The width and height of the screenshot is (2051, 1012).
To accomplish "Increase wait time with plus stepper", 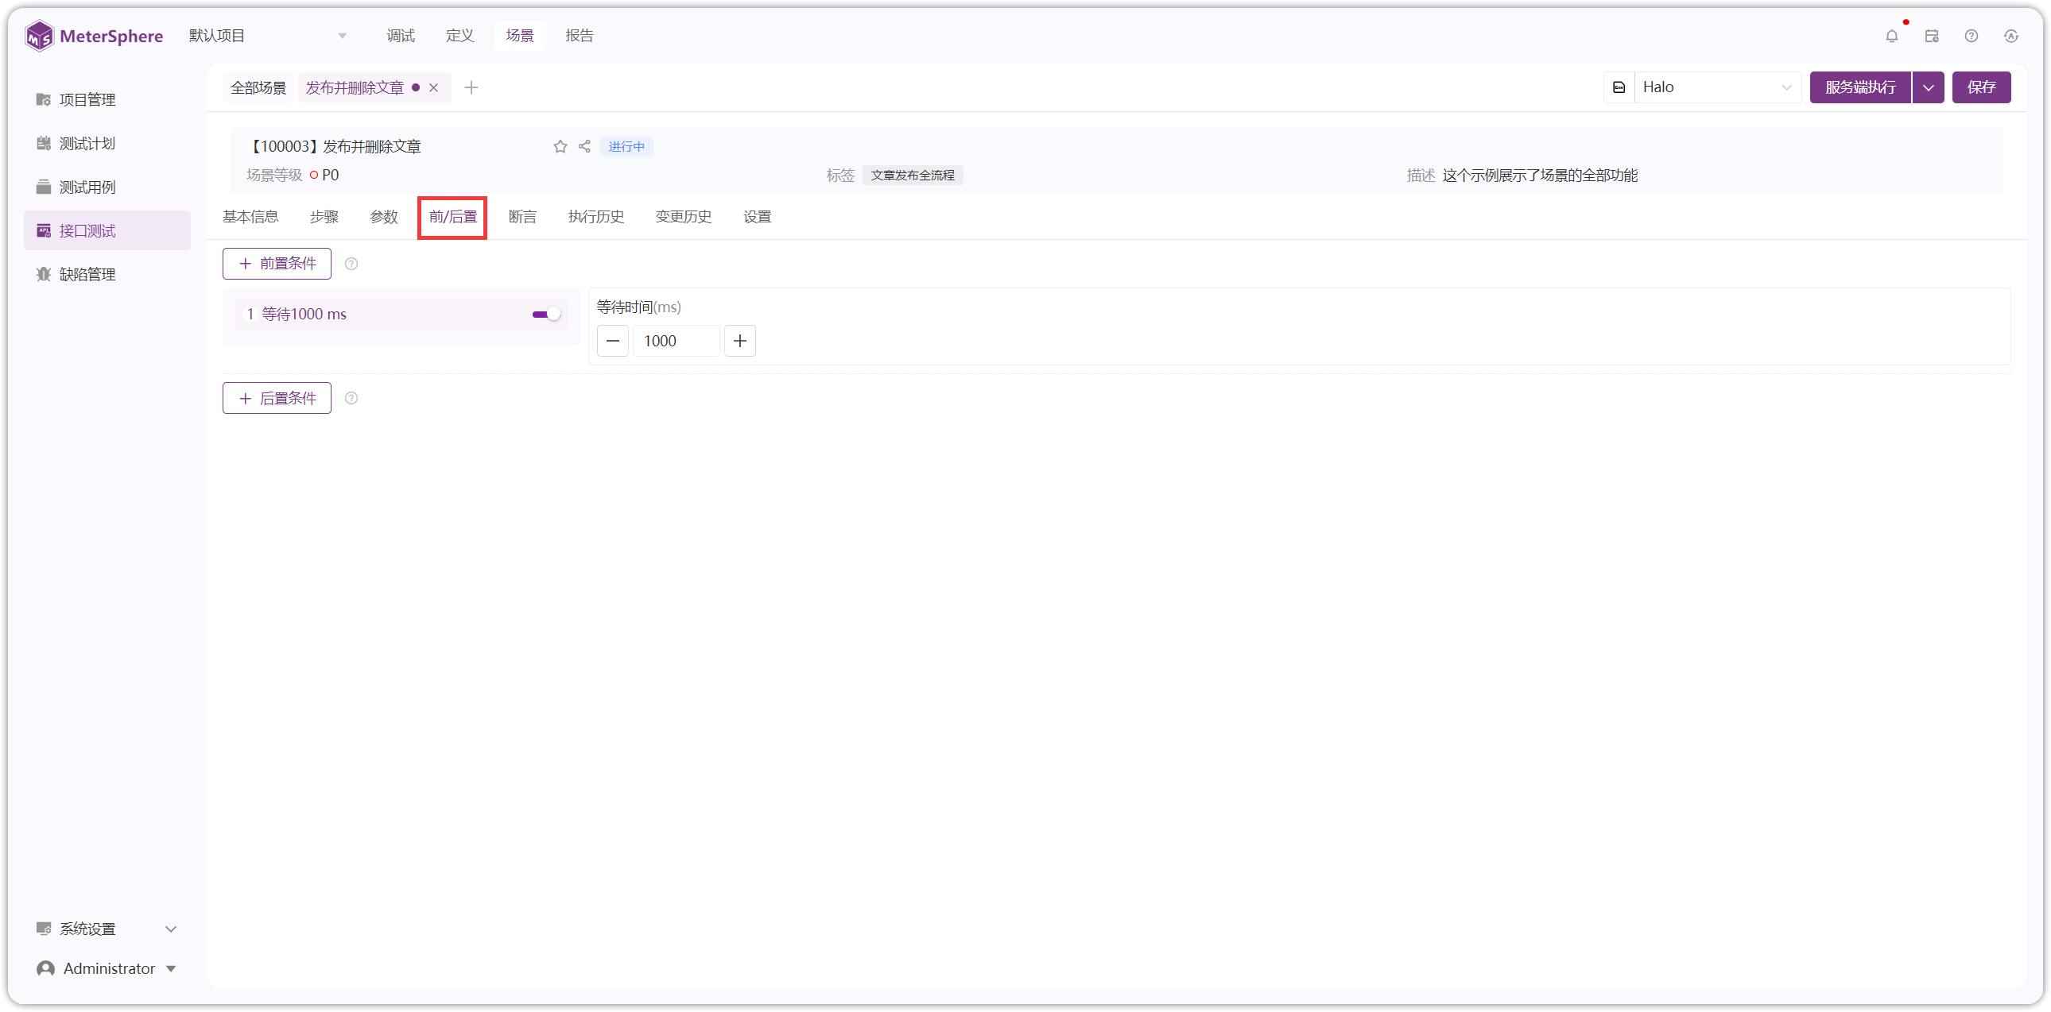I will (x=740, y=342).
